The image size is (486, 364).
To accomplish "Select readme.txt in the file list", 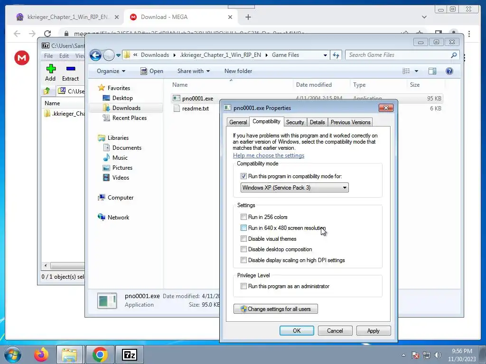I will point(195,109).
